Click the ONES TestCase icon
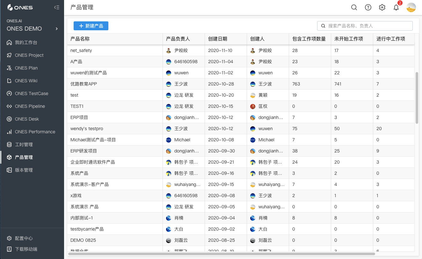Viewport: 422px width, 259px height. (9, 93)
